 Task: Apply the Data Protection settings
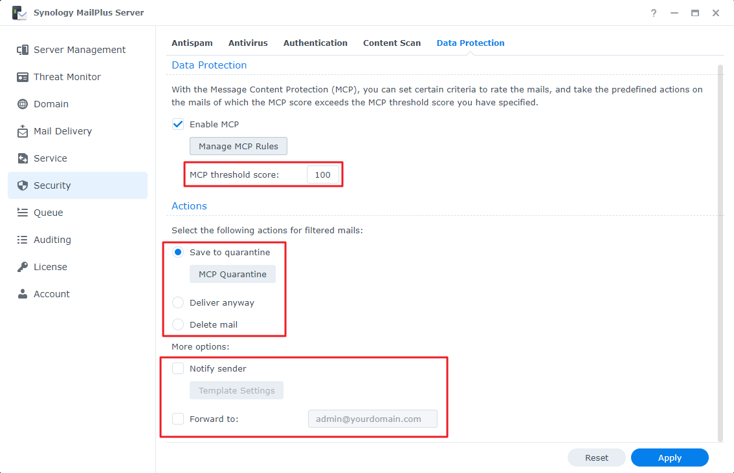(x=669, y=457)
